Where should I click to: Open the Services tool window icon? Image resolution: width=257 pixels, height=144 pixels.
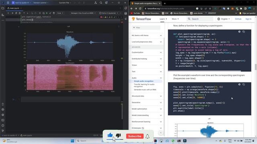coord(3,109)
